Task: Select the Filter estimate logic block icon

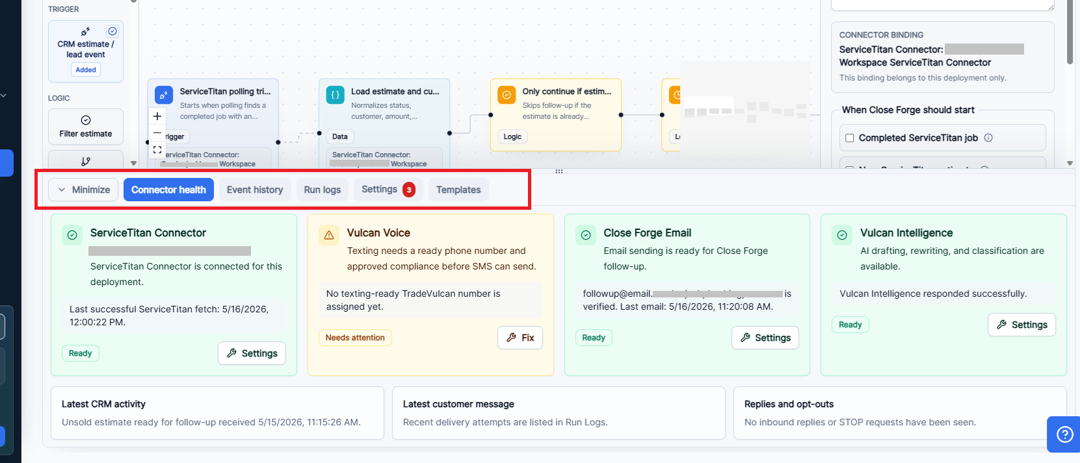Action: tap(86, 120)
